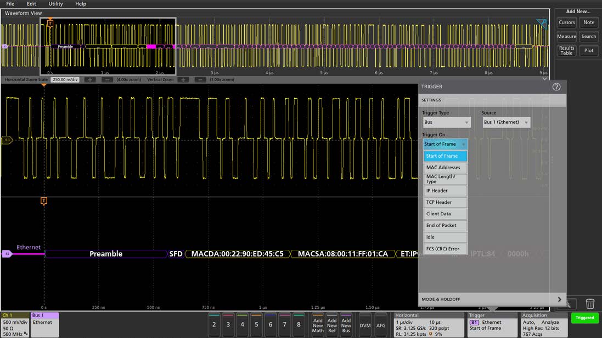Open the trigger Source dropdown
602x338 pixels.
[506, 122]
